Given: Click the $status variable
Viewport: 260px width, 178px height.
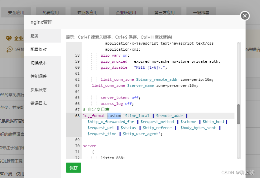Looking at the screenshot, I should 128,128.
